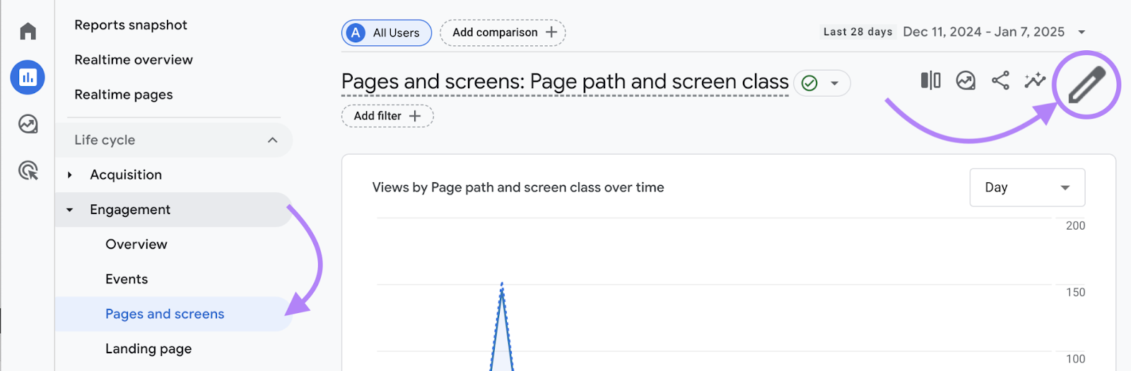Open Realtime pages
The height and width of the screenshot is (371, 1131).
click(124, 95)
